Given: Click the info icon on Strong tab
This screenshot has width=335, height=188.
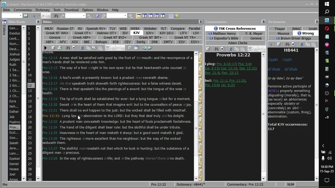Looking at the screenshot, I should (x=299, y=33).
